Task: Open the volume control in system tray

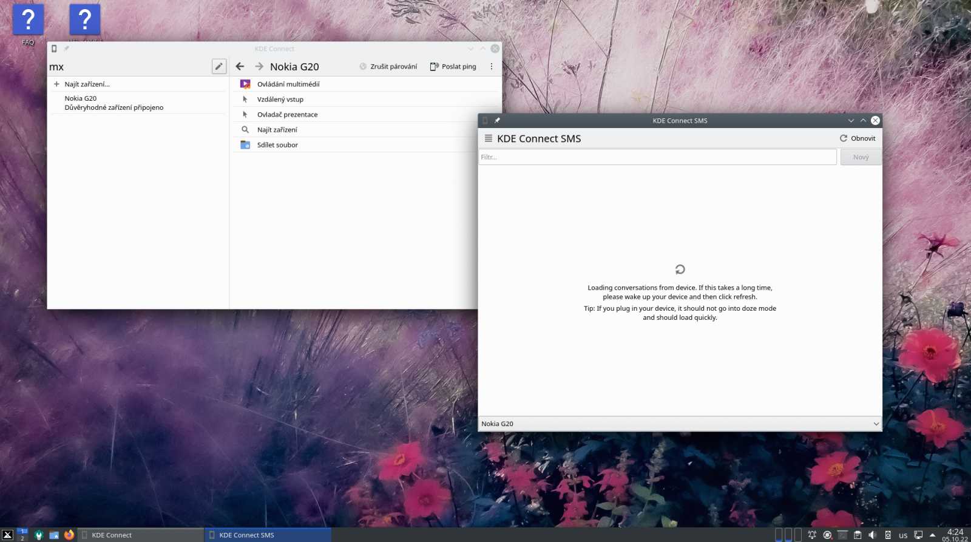Action: point(872,535)
